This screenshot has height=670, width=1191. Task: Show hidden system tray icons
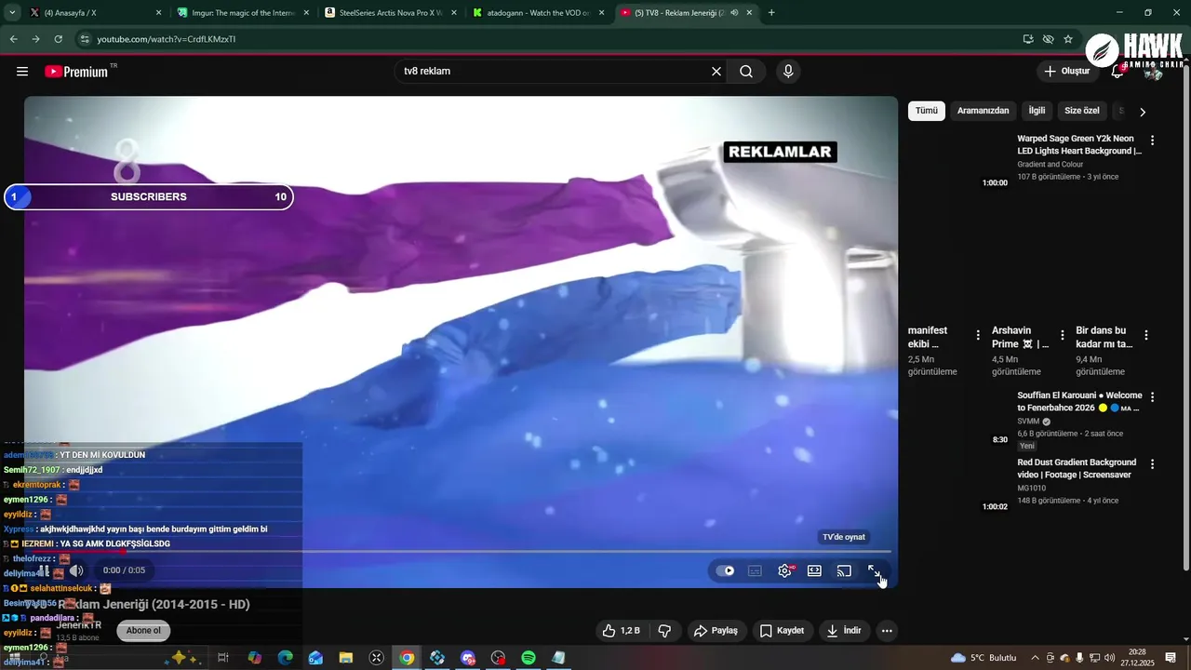tap(1035, 657)
